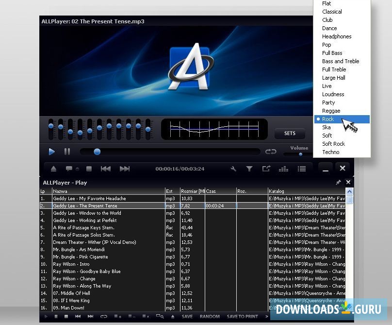Select the Flat equalizer preset

(342, 3)
